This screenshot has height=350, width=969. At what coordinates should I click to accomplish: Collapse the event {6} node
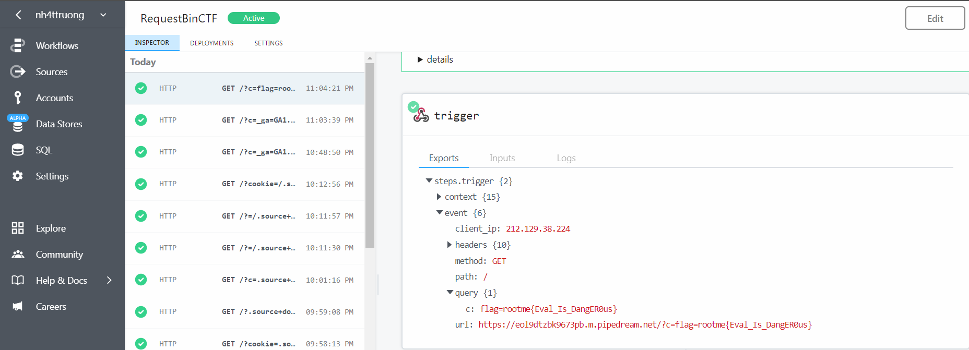(x=439, y=212)
